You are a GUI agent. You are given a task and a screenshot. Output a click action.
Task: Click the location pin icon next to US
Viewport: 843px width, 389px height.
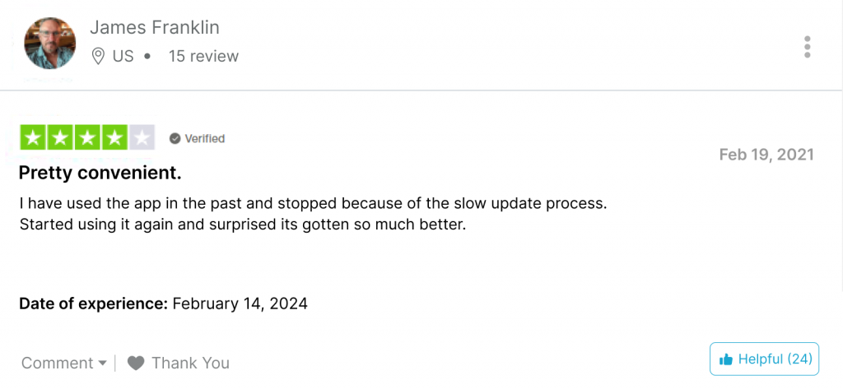coord(98,56)
